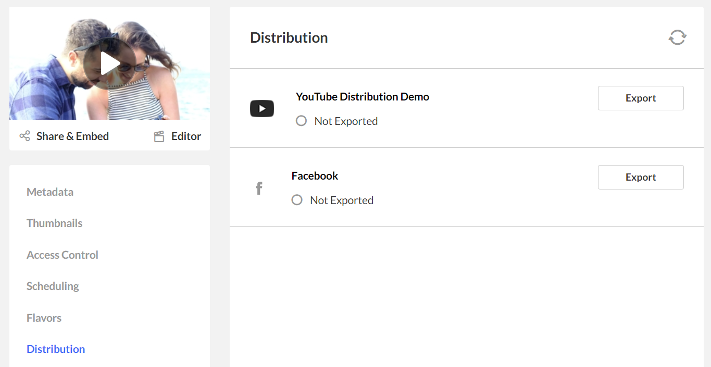Export the entry to Facebook

[641, 177]
